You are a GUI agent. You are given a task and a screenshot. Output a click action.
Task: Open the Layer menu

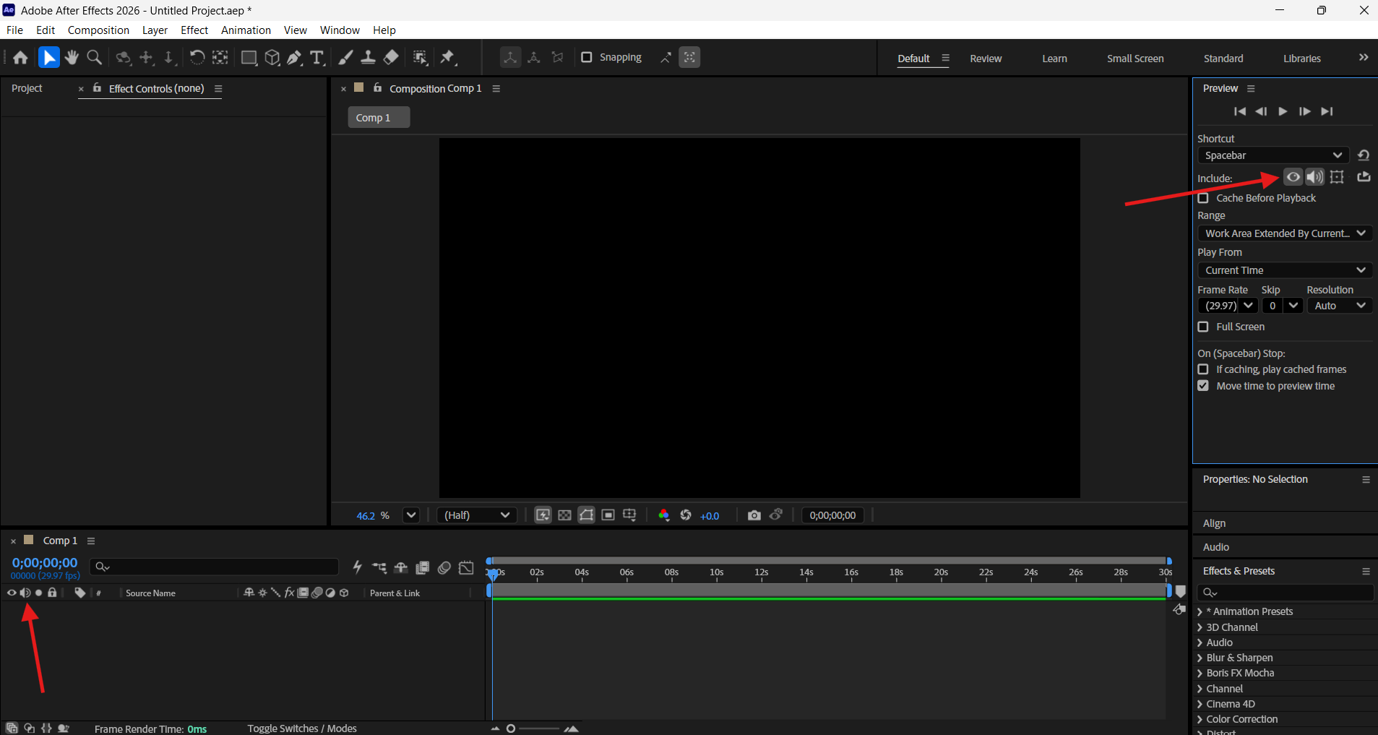tap(155, 30)
